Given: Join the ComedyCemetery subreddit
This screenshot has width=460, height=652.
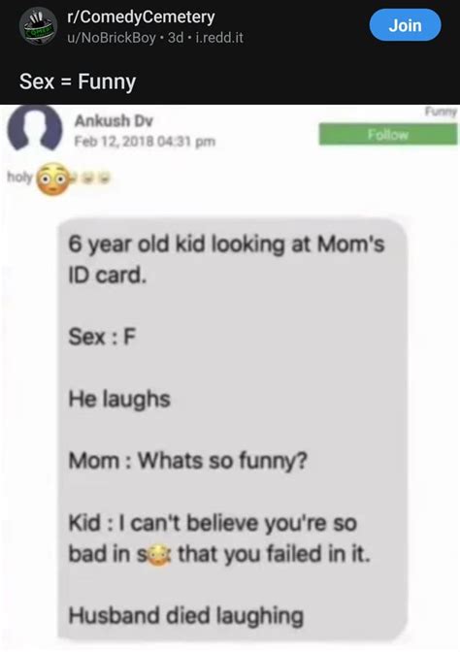Looking at the screenshot, I should pos(405,25).
